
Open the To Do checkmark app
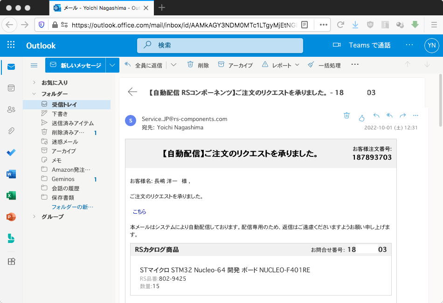(11, 152)
